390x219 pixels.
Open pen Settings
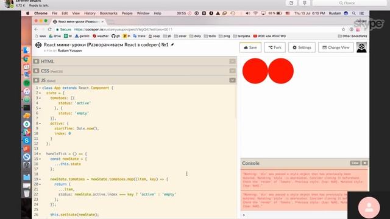pos(302,47)
